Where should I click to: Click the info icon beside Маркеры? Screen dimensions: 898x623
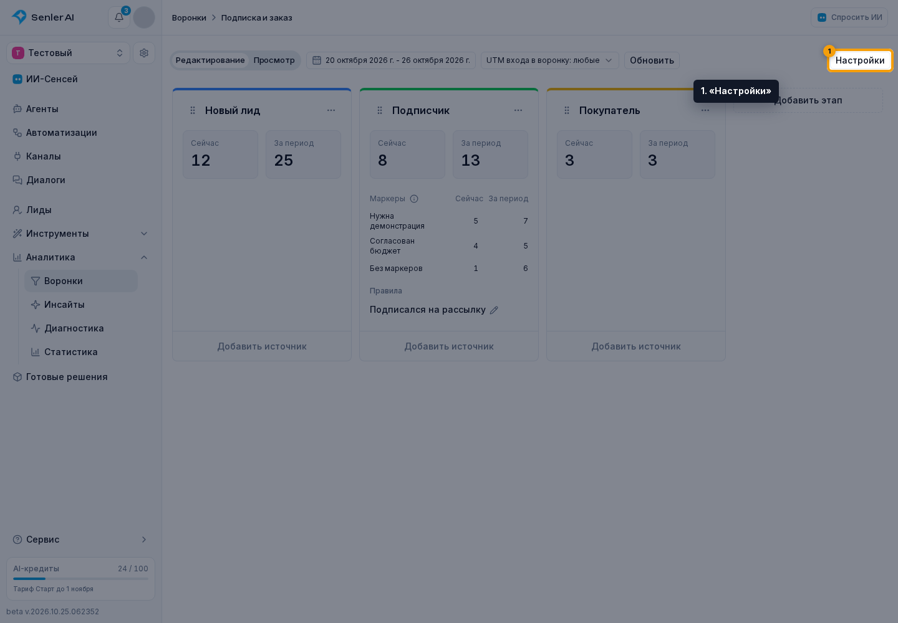click(414, 199)
